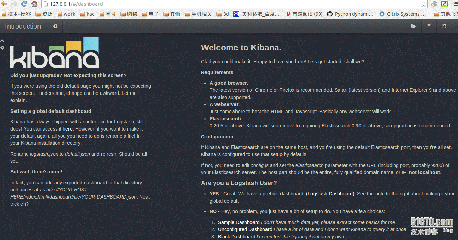
Task: Open the 3d bookmark folder
Action: pos(223,14)
